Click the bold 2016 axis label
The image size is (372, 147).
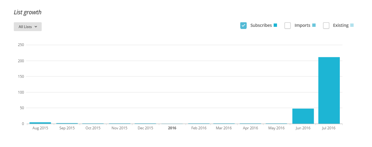coord(172,128)
